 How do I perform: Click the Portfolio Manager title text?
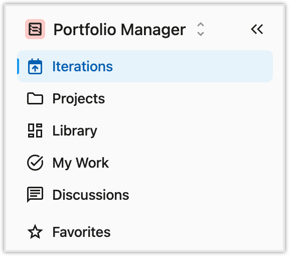(119, 30)
